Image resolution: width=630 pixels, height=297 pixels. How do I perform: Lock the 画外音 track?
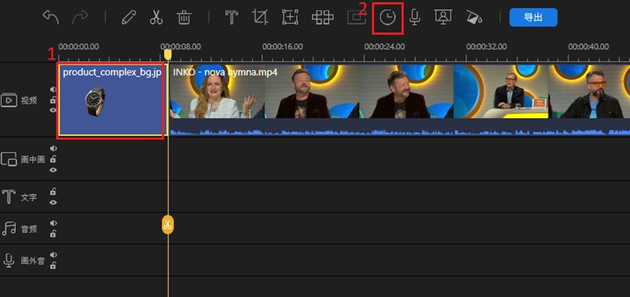click(x=53, y=265)
